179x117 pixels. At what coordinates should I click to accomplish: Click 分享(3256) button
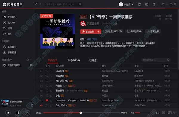pos(134,32)
